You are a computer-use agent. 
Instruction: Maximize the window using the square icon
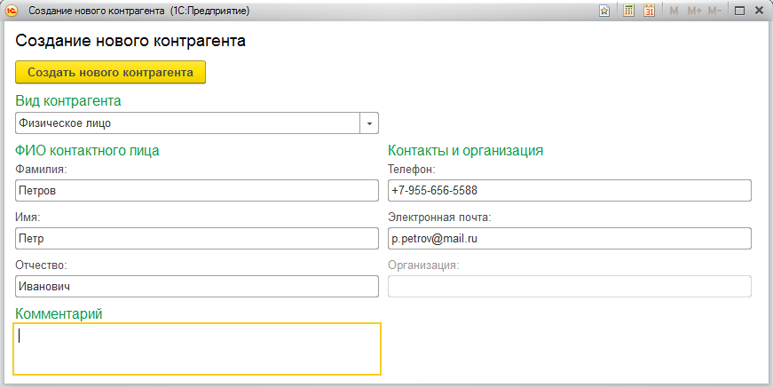coord(739,11)
